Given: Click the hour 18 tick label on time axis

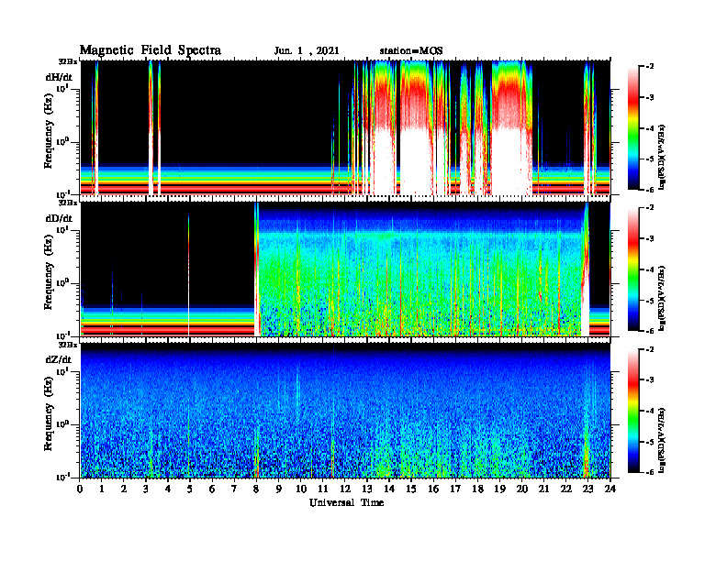Looking at the screenshot, I should pyautogui.click(x=477, y=489).
